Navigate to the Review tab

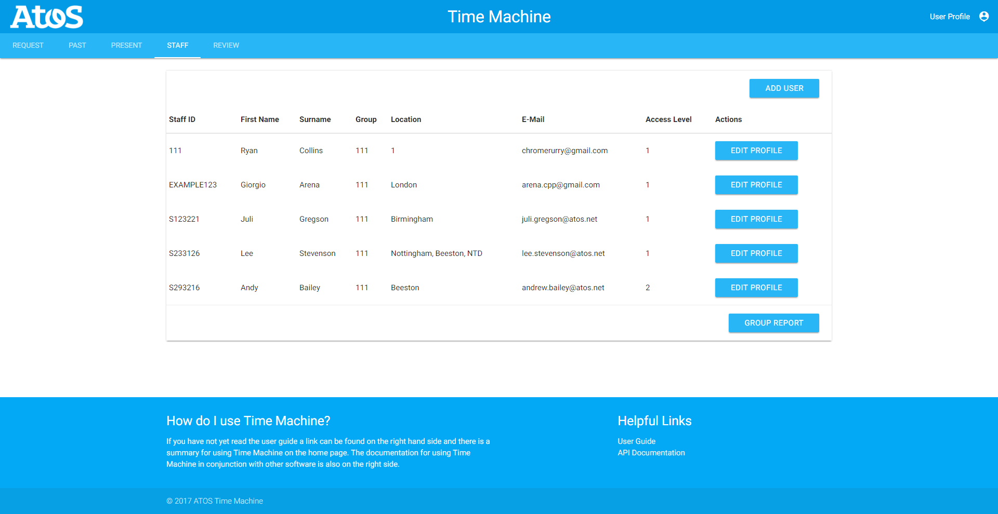tap(226, 46)
